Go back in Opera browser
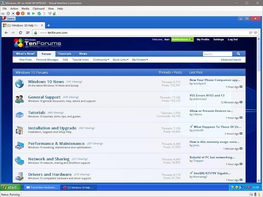Viewport: 263px width, 197px height. (x=6, y=33)
